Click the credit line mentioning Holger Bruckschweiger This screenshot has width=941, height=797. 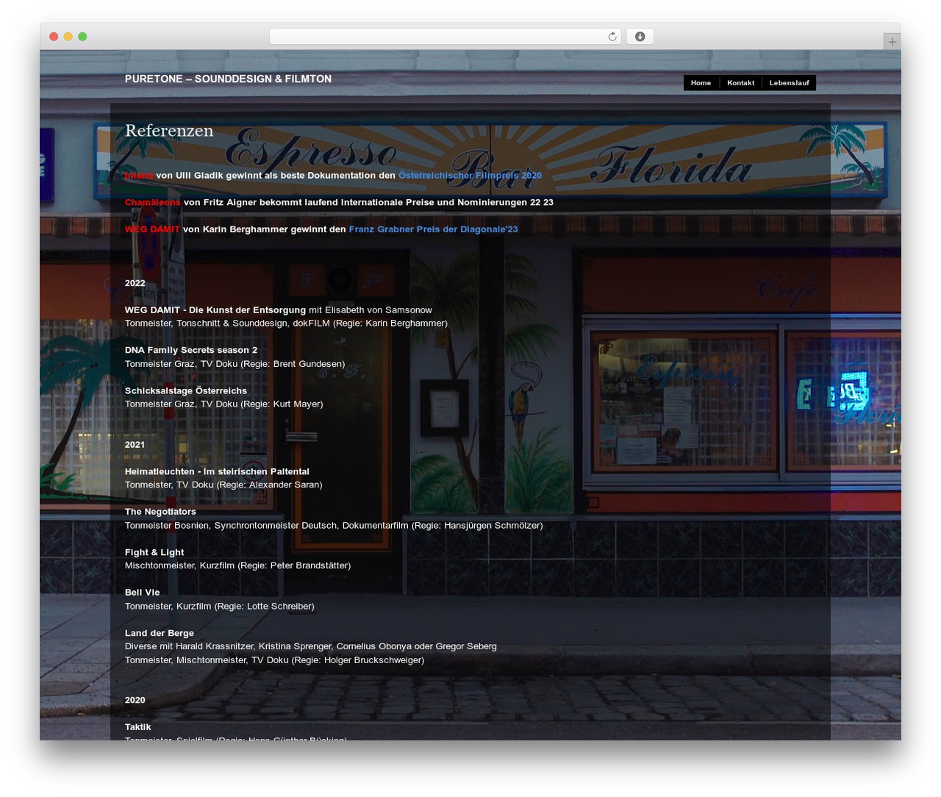click(274, 660)
